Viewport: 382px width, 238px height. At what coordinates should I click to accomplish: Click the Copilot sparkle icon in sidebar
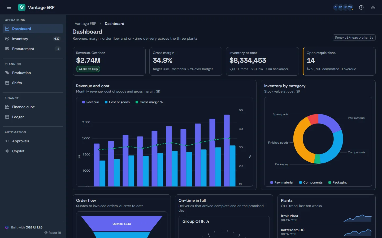point(7,151)
